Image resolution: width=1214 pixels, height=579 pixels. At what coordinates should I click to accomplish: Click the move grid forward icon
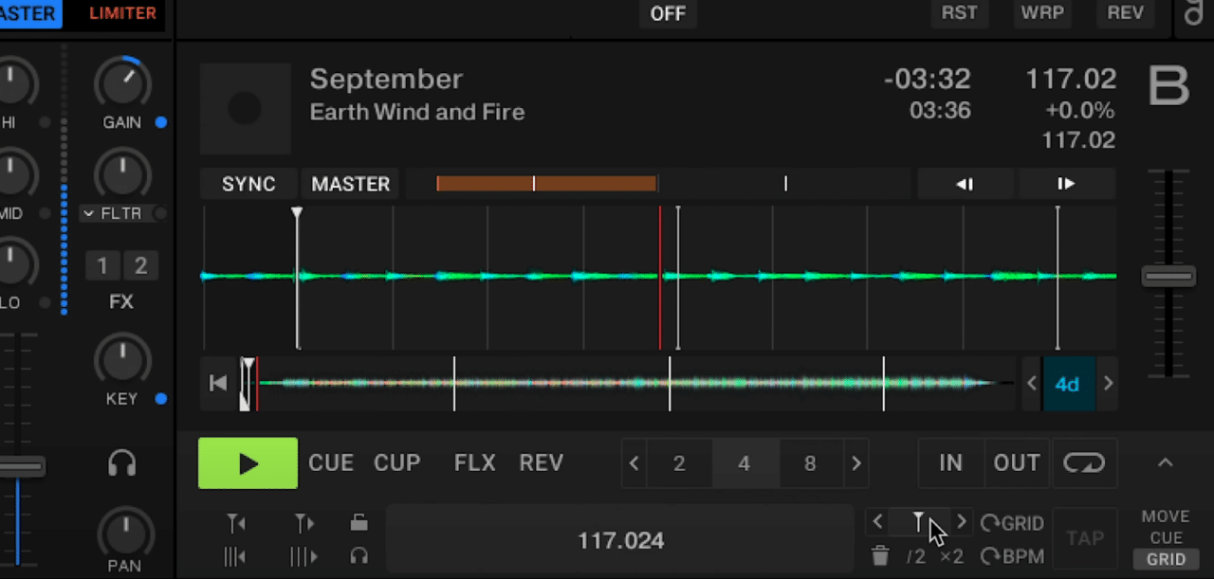[x=303, y=557]
